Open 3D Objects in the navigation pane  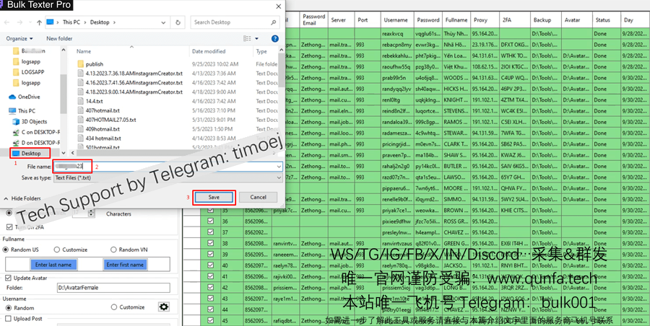(x=30, y=122)
